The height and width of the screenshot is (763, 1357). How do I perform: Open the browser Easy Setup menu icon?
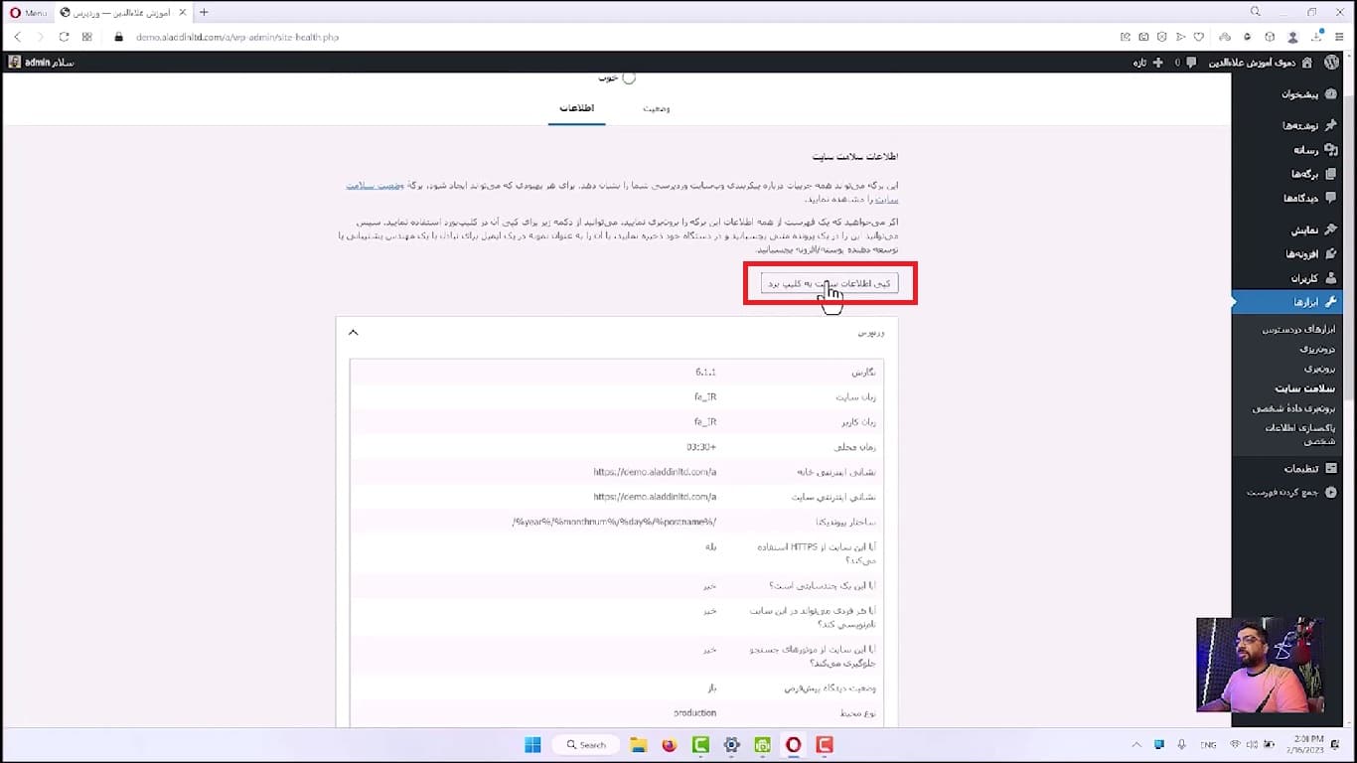(1339, 37)
